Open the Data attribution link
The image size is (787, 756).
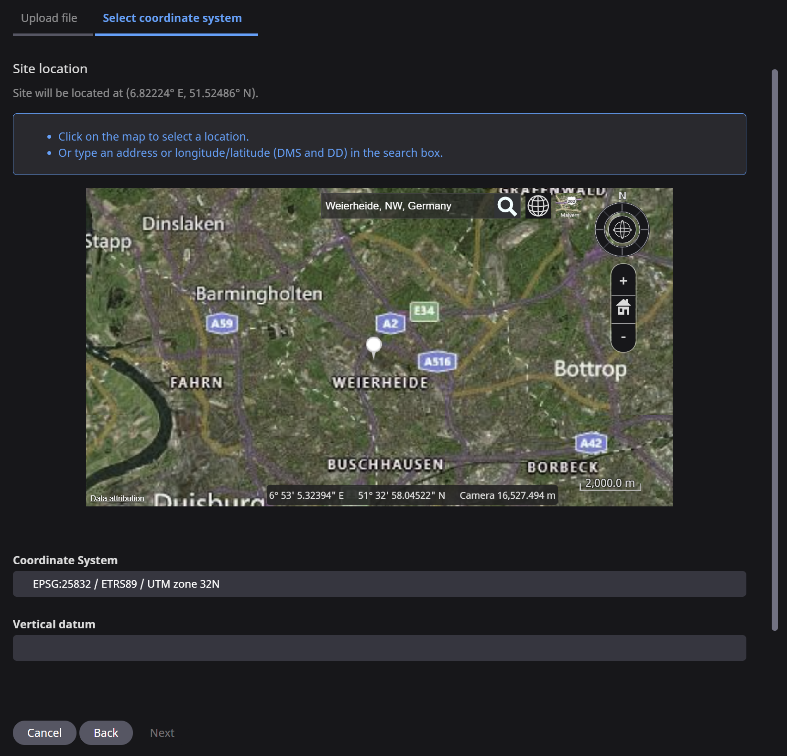(x=117, y=498)
